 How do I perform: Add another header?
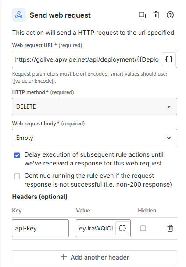click(94, 257)
